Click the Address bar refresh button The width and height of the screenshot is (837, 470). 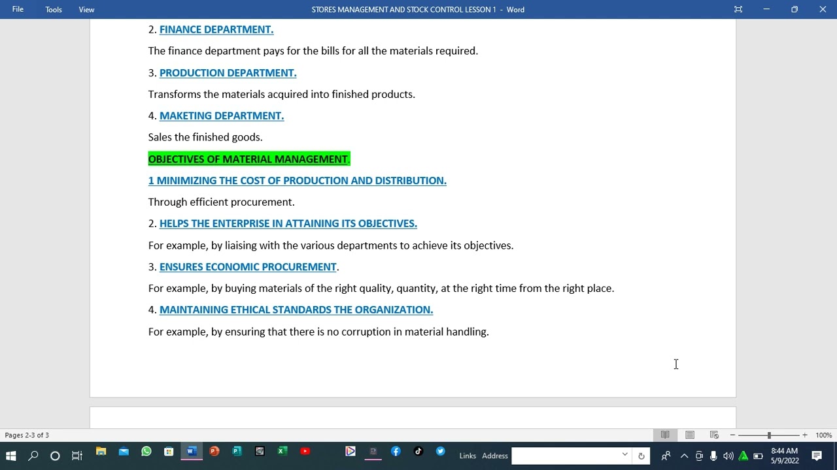[x=641, y=456]
